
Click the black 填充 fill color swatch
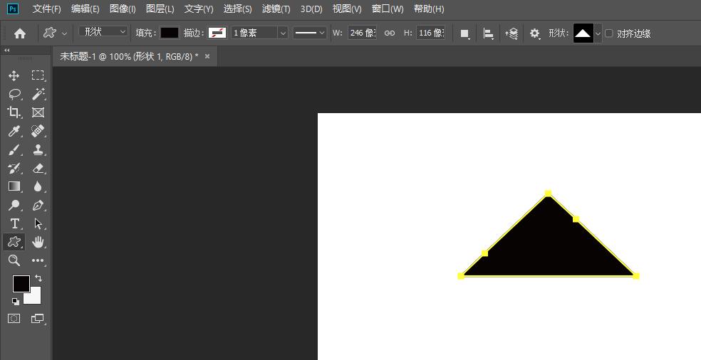tap(170, 33)
